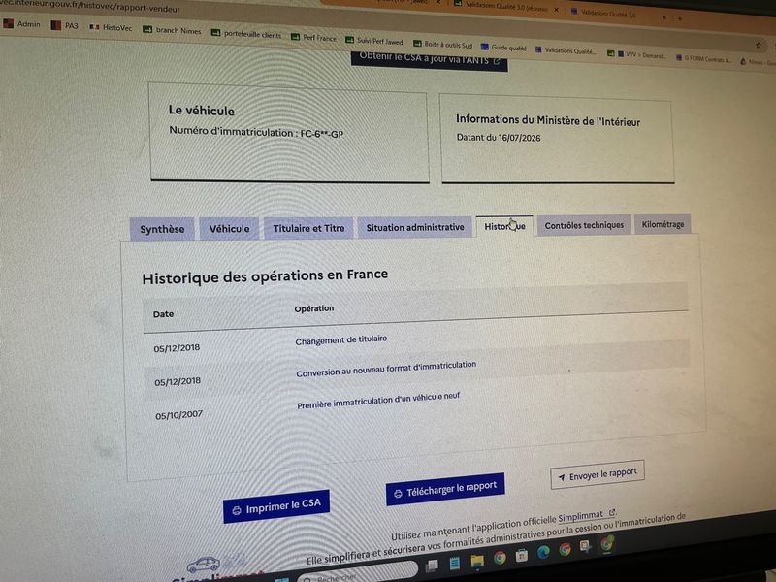Image resolution: width=776 pixels, height=582 pixels.
Task: Open the Kilométrage tab
Action: (663, 224)
